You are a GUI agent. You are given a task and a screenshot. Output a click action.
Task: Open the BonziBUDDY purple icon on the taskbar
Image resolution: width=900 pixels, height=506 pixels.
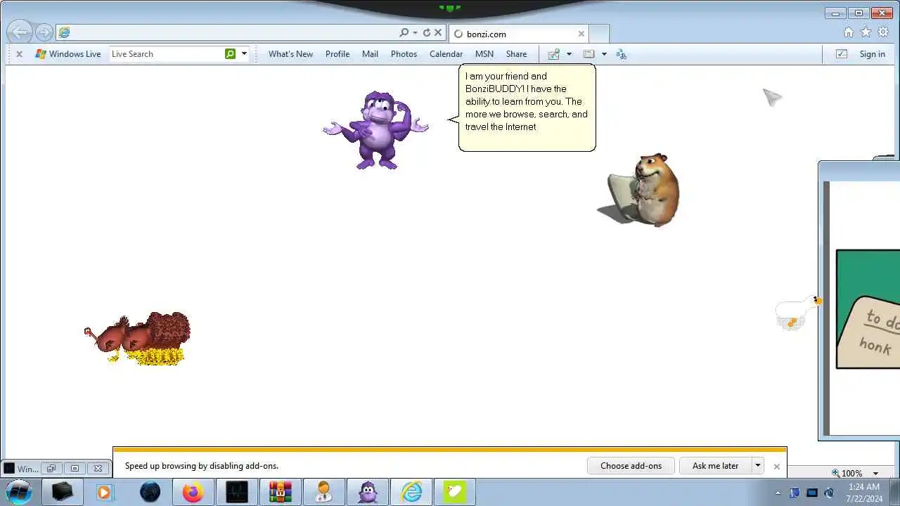click(x=368, y=492)
